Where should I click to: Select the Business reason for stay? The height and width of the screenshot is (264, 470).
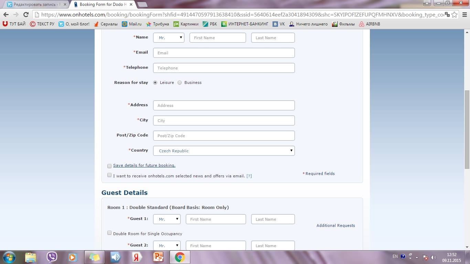coord(180,82)
